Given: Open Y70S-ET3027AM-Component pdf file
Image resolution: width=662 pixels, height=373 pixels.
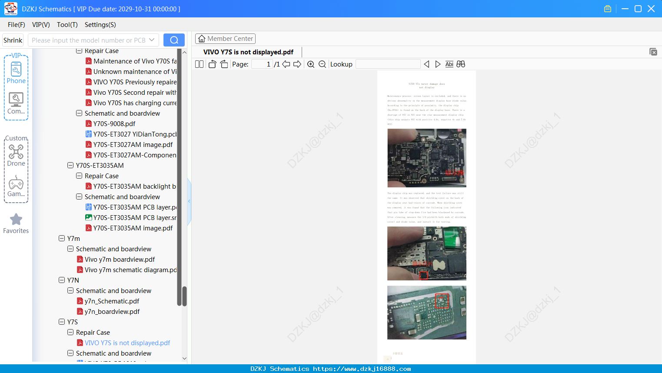Looking at the screenshot, I should coord(135,155).
